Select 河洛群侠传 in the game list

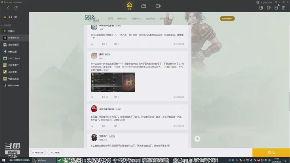pyautogui.click(x=14, y=38)
